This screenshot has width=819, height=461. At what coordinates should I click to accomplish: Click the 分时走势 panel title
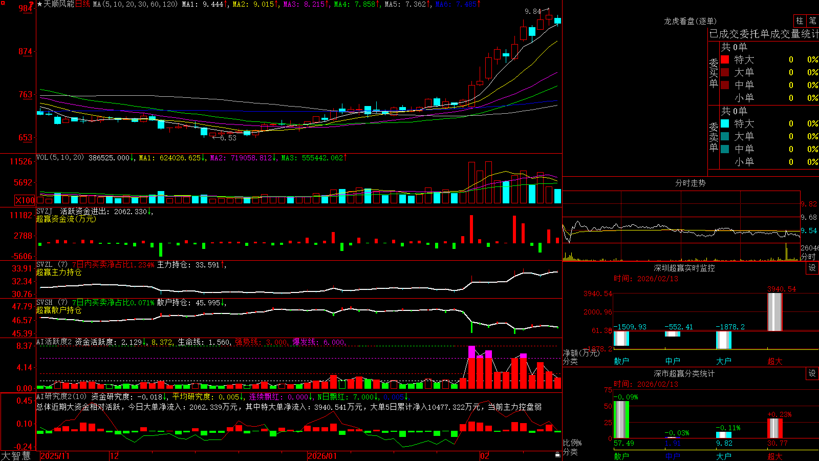click(690, 183)
